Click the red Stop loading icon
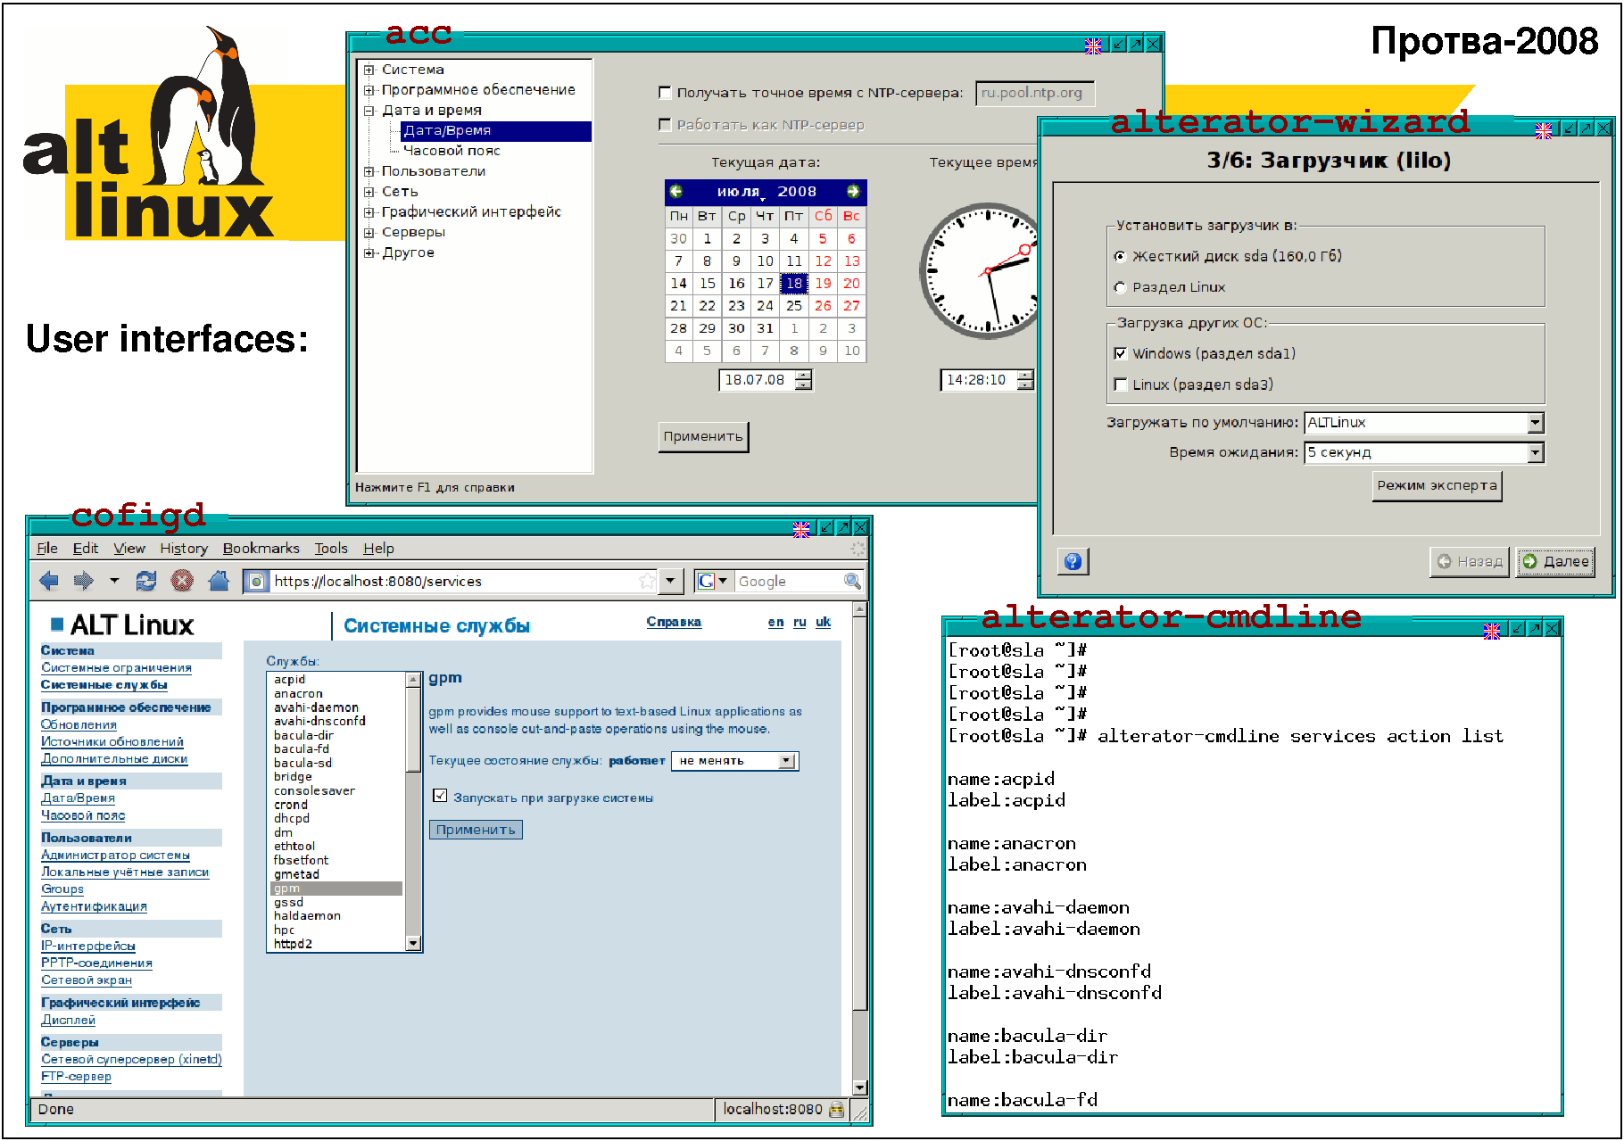 coord(182,582)
